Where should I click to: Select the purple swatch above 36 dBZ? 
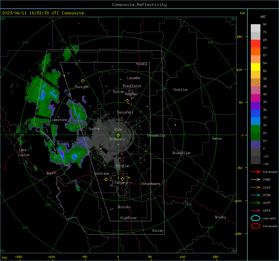tap(255, 106)
